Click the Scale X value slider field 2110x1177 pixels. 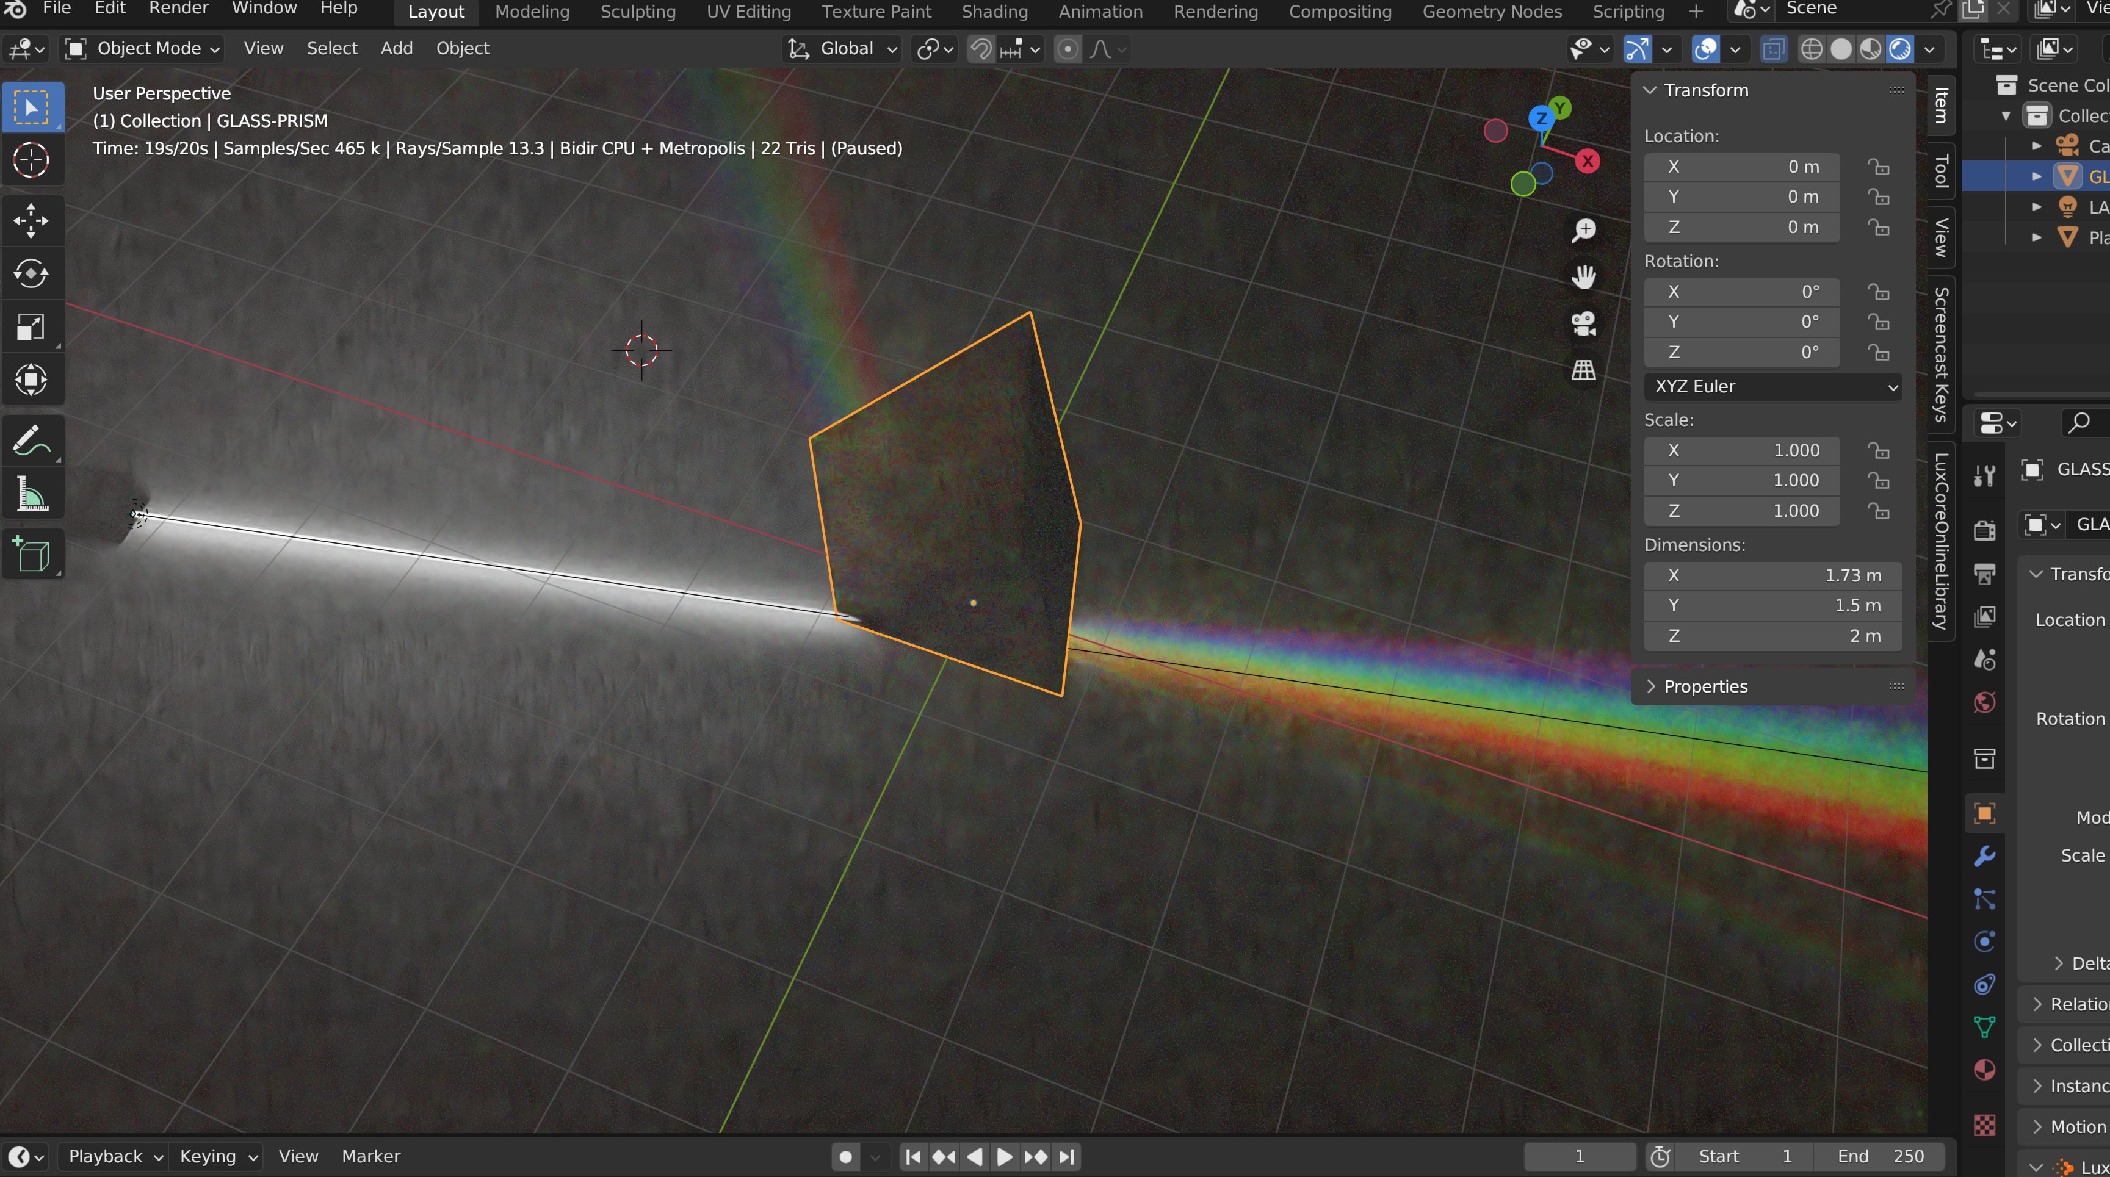1741,450
